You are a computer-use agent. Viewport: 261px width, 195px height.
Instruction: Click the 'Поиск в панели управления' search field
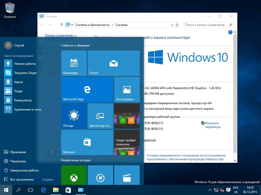209,25
